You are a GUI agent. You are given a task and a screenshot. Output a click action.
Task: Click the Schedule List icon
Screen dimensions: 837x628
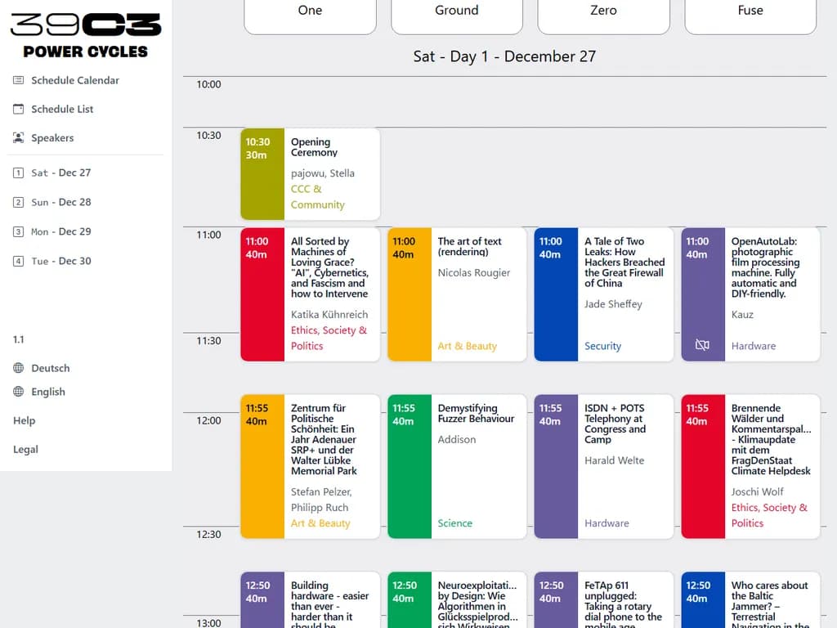[19, 109]
